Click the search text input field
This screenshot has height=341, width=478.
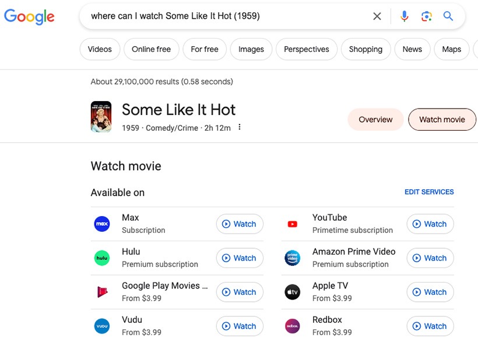(226, 16)
